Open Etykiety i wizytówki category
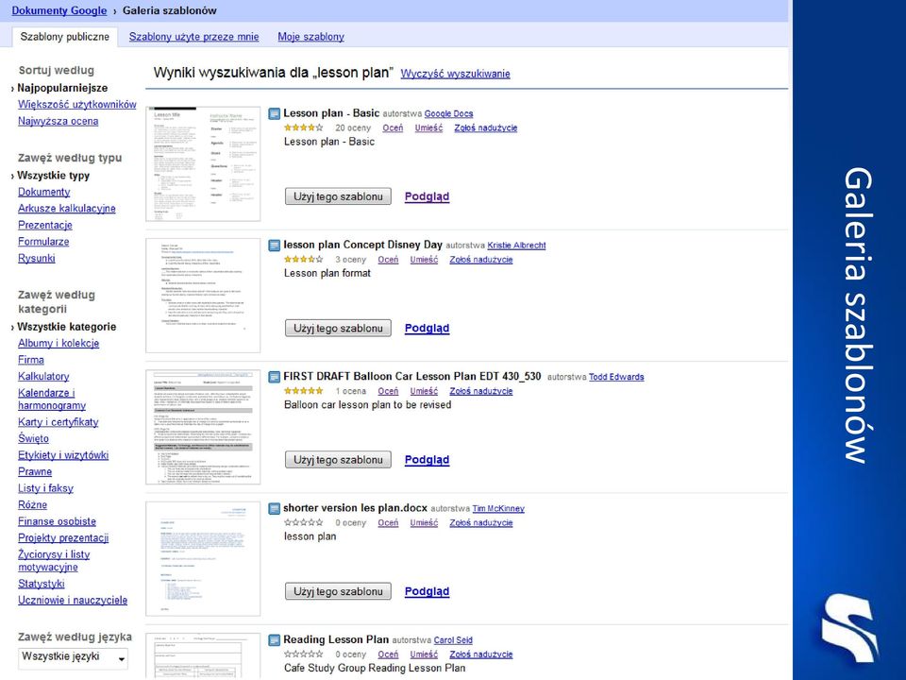This screenshot has width=906, height=680. click(x=63, y=455)
